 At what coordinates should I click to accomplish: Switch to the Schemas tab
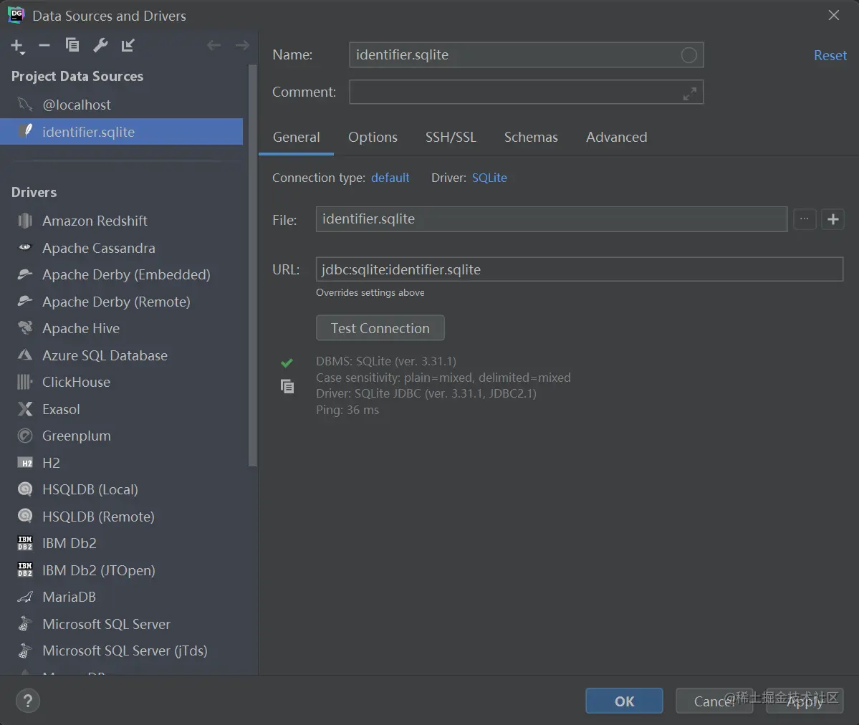pos(531,137)
